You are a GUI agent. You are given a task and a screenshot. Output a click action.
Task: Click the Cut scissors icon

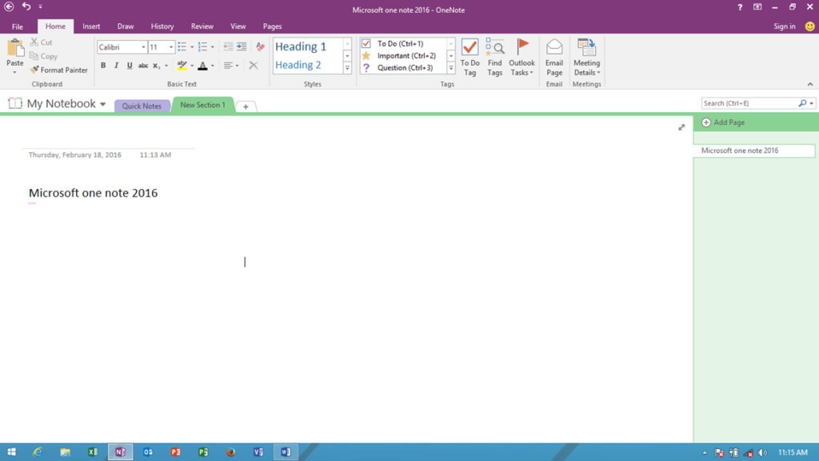click(34, 42)
